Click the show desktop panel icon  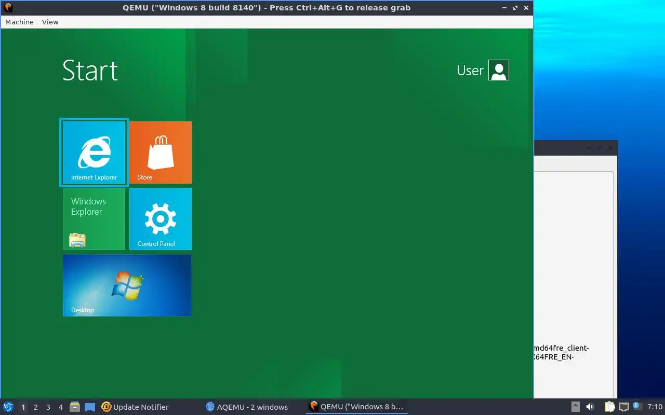pos(90,407)
